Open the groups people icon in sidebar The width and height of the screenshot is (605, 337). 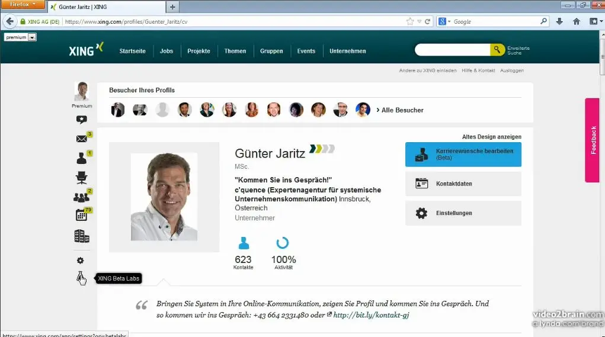tap(81, 197)
